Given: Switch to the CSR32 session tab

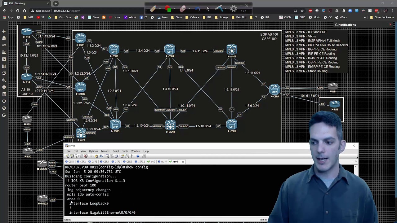Looking at the screenshot, I should 140,162.
